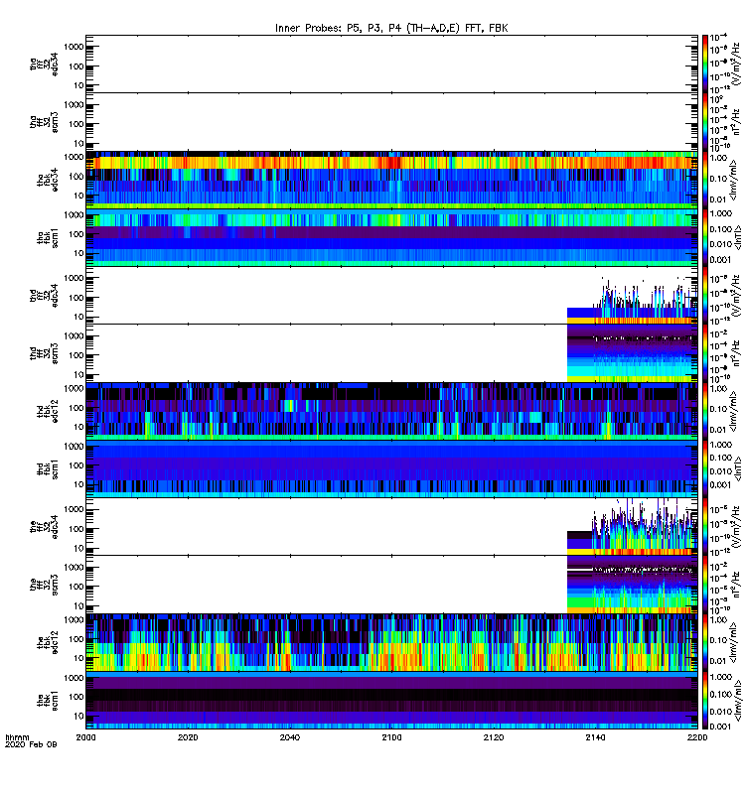Select the thd fff 32 scm3 panel label
745x794 pixels.
pyautogui.click(x=44, y=353)
